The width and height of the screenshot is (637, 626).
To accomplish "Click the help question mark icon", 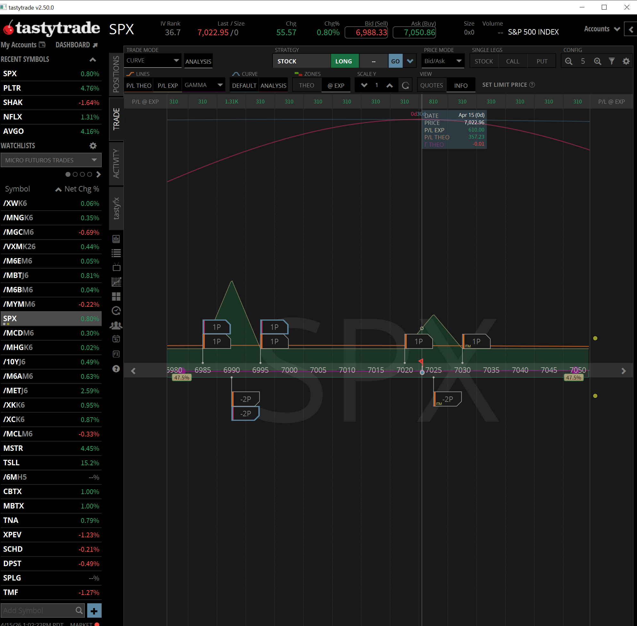I will pos(116,369).
